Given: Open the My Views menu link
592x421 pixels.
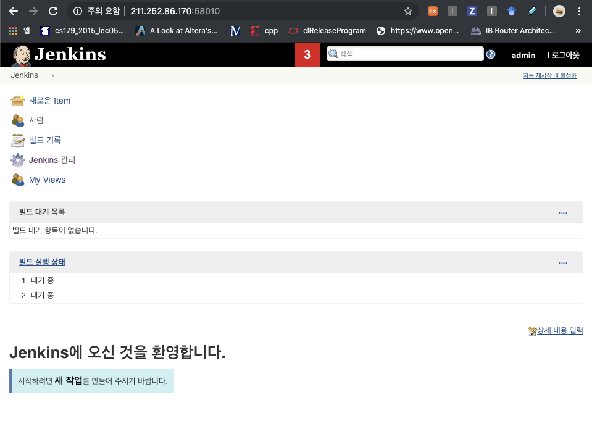Looking at the screenshot, I should pos(47,180).
